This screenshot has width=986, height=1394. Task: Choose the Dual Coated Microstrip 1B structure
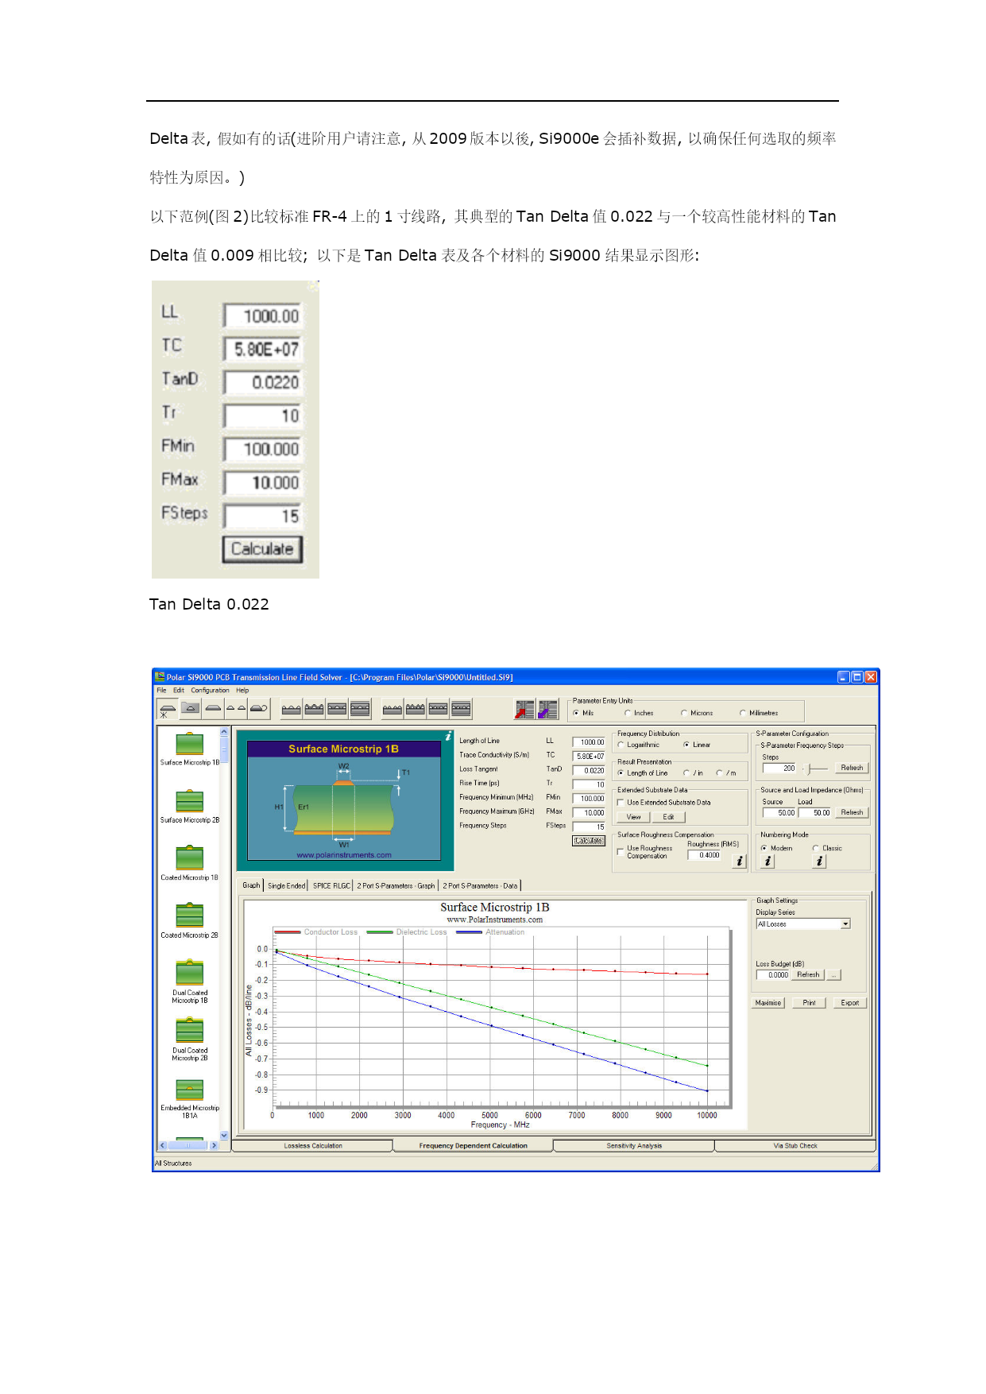(189, 973)
